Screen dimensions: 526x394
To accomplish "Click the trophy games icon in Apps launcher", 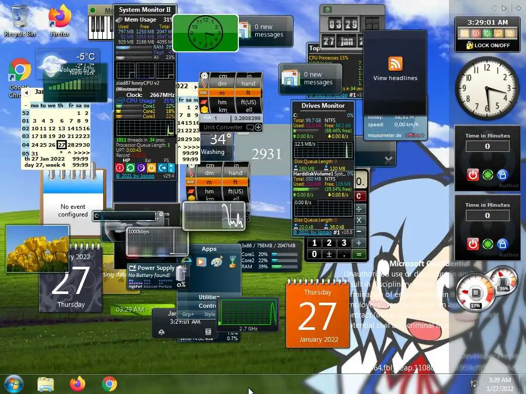I will [x=233, y=261].
